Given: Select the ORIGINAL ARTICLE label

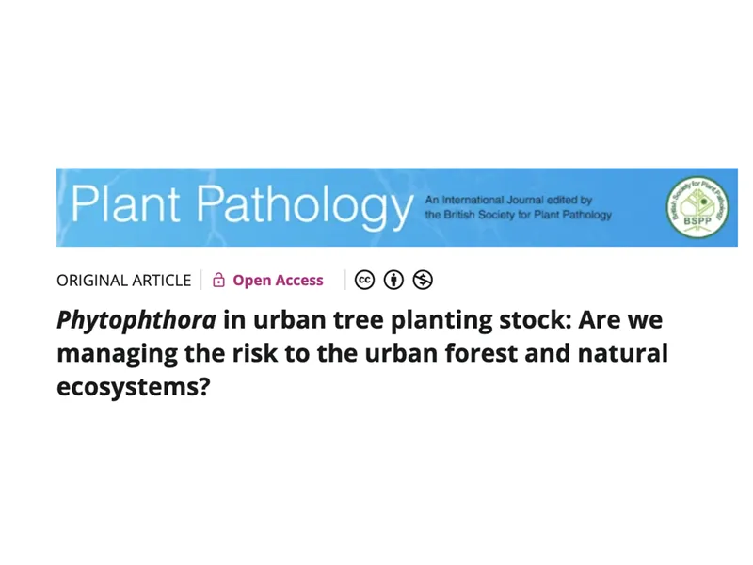Looking at the screenshot, I should coord(123,281).
